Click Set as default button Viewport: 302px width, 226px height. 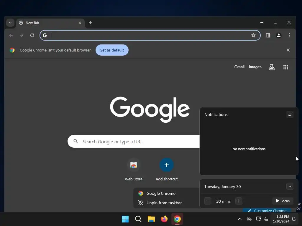pyautogui.click(x=112, y=50)
